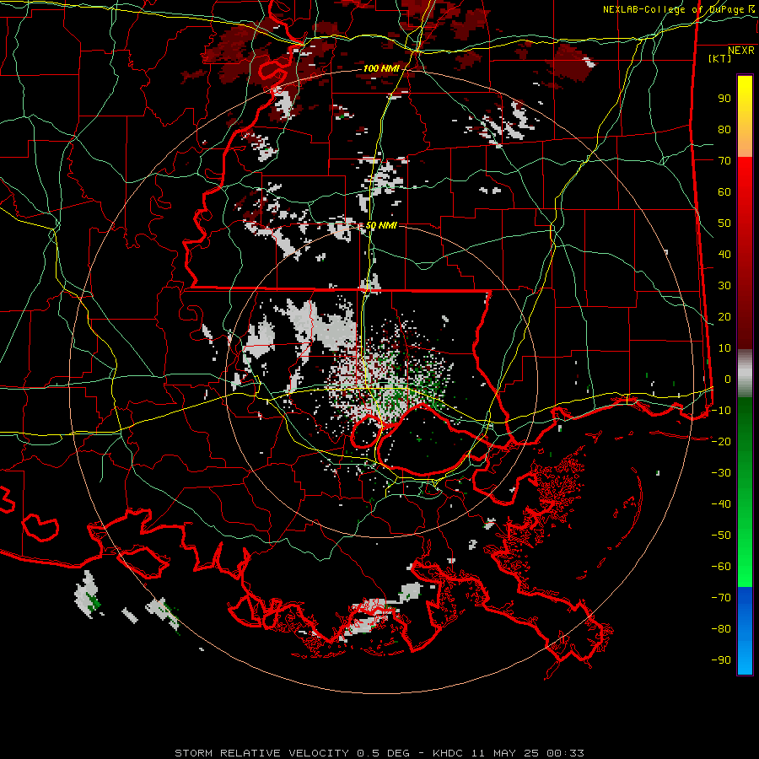
Task: Click the 10 value on the velocity scale
Action: point(724,348)
